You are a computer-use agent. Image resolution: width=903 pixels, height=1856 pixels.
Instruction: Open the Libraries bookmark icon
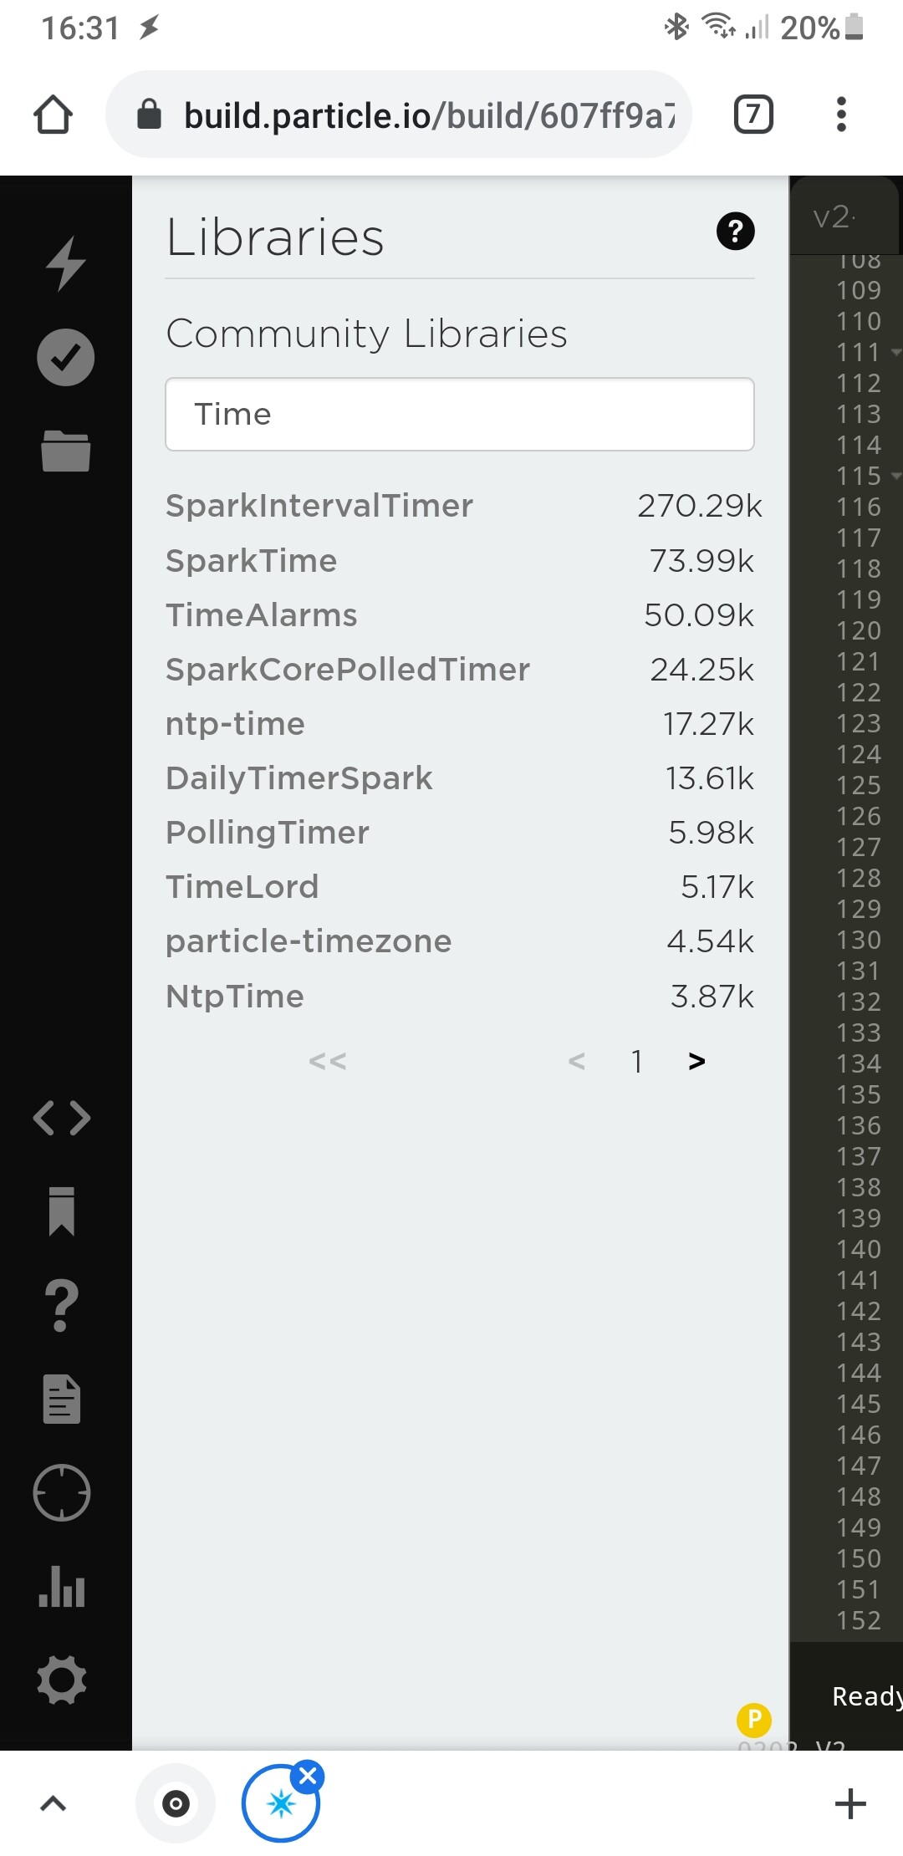point(62,1211)
